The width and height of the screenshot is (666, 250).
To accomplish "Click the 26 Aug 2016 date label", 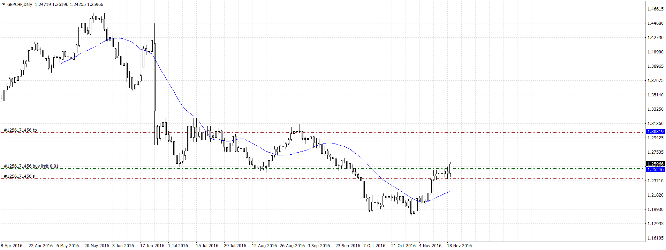I will point(292,246).
